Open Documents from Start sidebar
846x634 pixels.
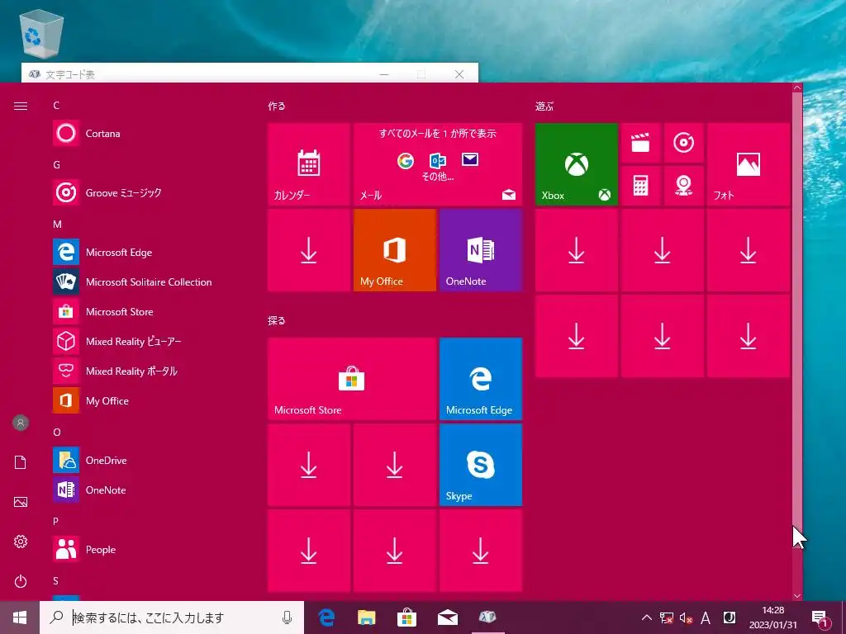pyautogui.click(x=21, y=462)
